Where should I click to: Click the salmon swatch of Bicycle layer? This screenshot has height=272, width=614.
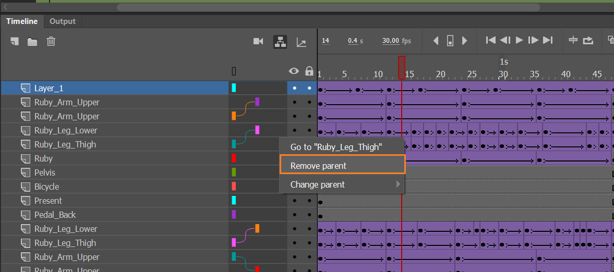point(234,187)
